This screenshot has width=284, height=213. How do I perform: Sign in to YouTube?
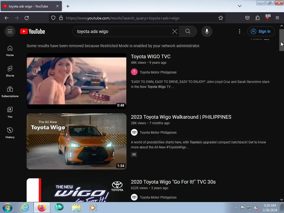[261, 31]
